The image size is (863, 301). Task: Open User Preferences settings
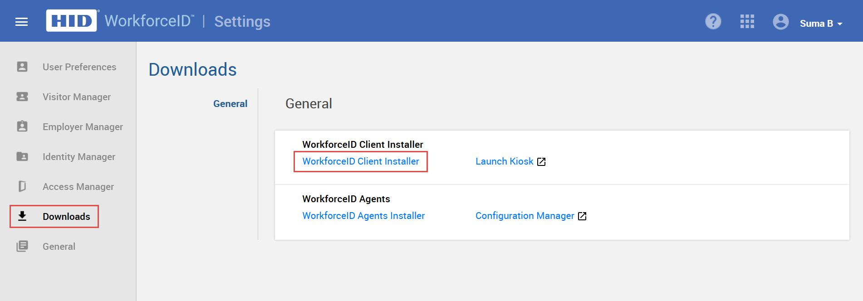tap(79, 67)
